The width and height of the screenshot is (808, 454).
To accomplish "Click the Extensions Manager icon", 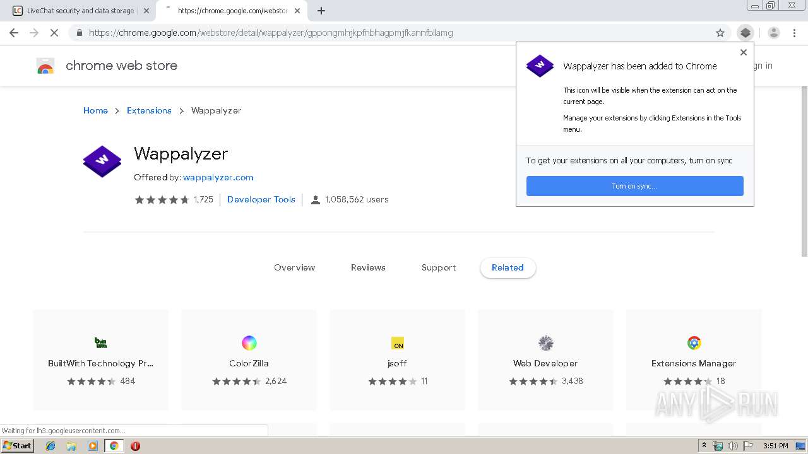I will tap(694, 343).
